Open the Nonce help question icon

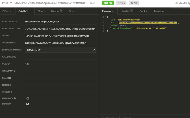[10, 85]
